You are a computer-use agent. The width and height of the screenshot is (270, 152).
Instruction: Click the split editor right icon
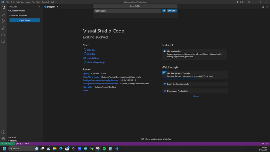pos(263,6)
